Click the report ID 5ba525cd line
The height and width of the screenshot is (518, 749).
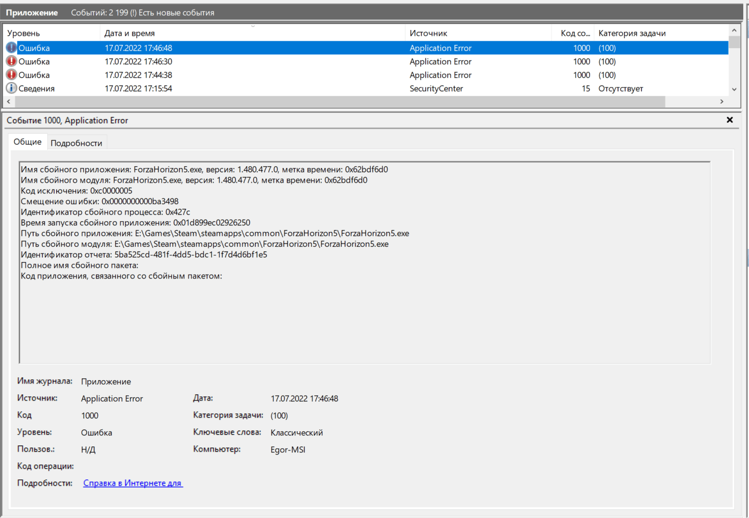click(x=144, y=254)
